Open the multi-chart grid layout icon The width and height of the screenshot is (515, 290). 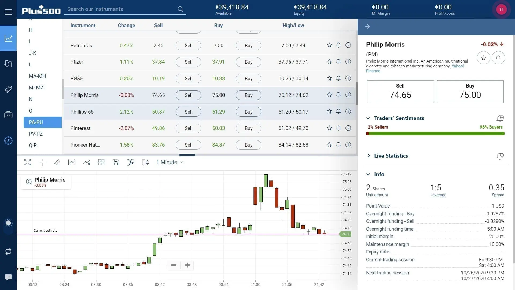101,162
